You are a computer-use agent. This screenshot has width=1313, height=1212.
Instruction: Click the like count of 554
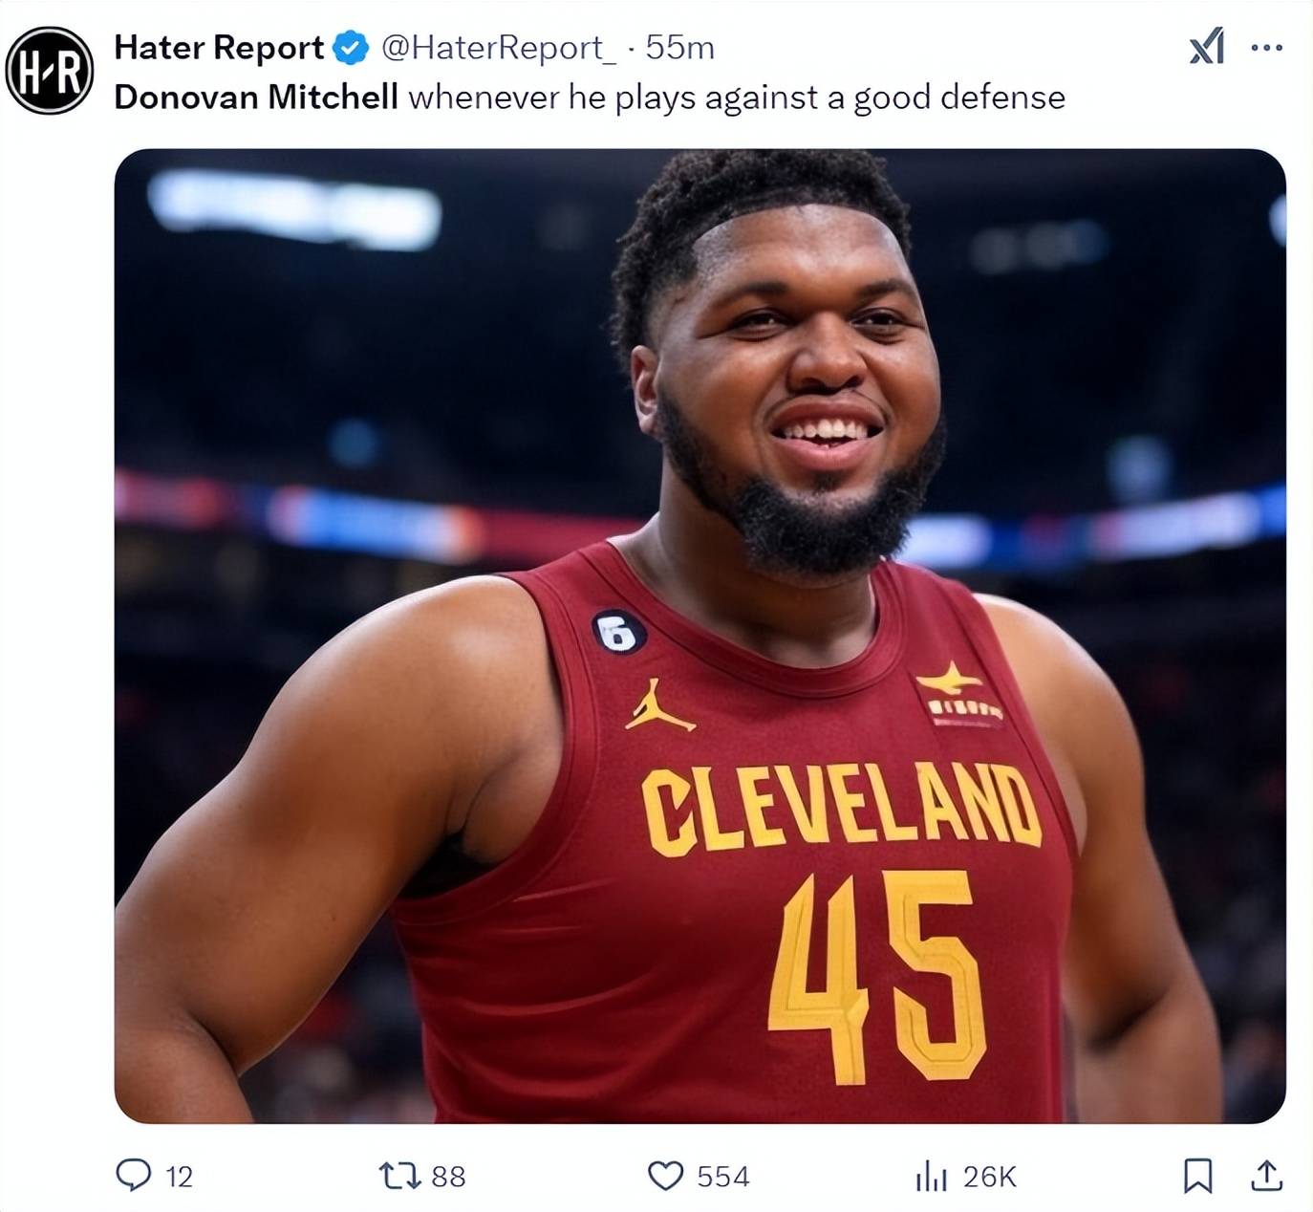pos(722,1176)
